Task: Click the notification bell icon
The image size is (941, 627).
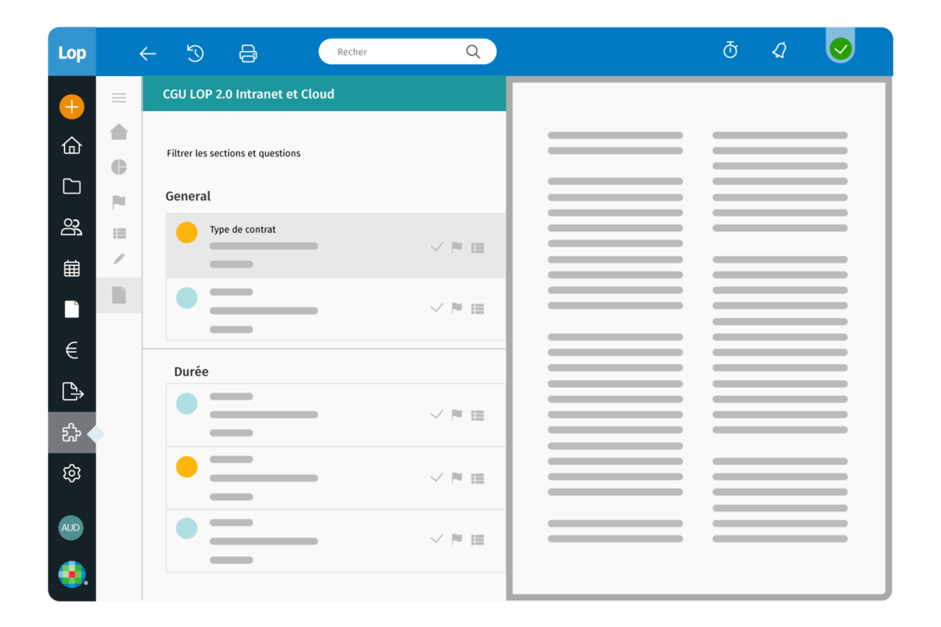Action: click(x=779, y=51)
